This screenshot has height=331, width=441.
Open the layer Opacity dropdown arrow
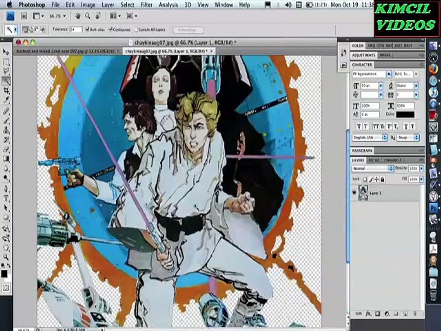point(421,168)
